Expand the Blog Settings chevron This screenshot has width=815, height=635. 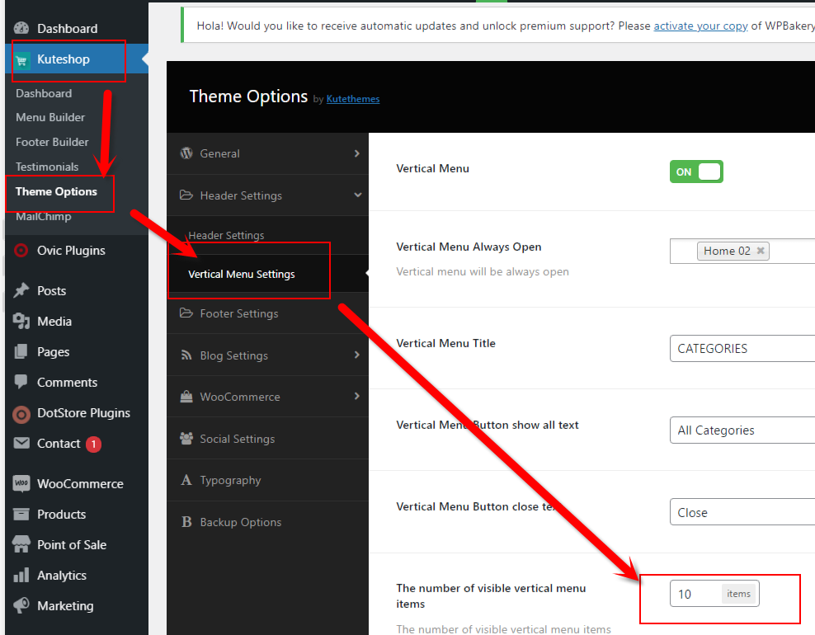[356, 355]
